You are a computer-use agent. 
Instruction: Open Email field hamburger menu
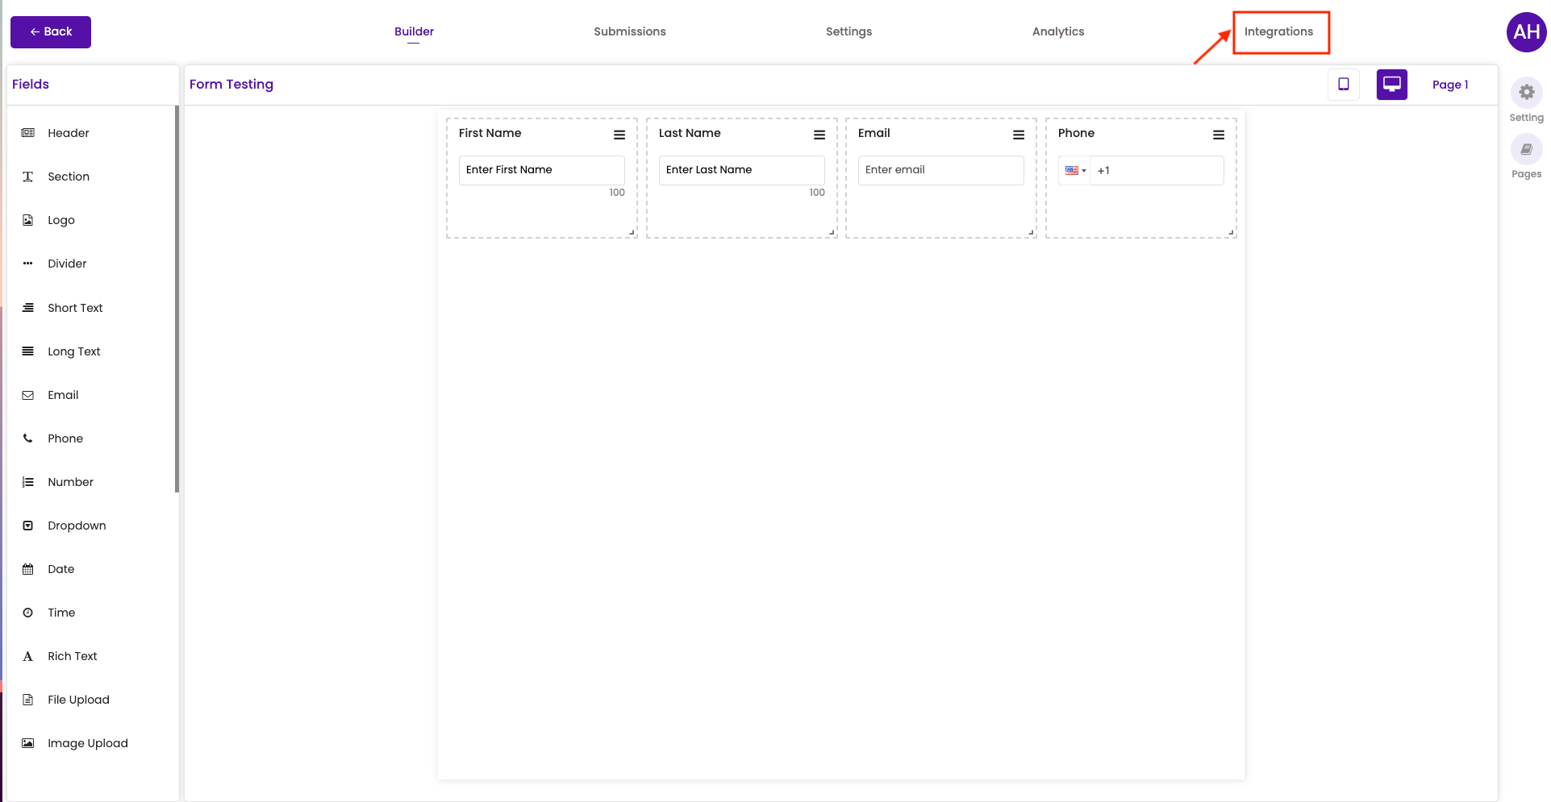coord(1019,135)
